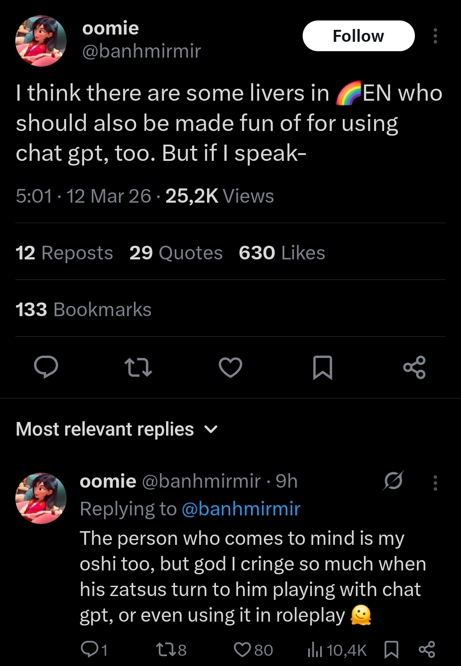Screen dimensions: 461x666
Task: View the 12 Reposts list
Action: [x=64, y=253]
